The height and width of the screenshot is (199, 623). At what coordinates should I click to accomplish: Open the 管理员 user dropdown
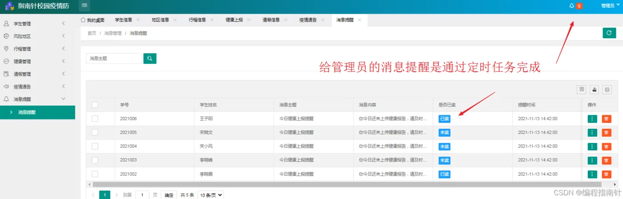tap(610, 6)
